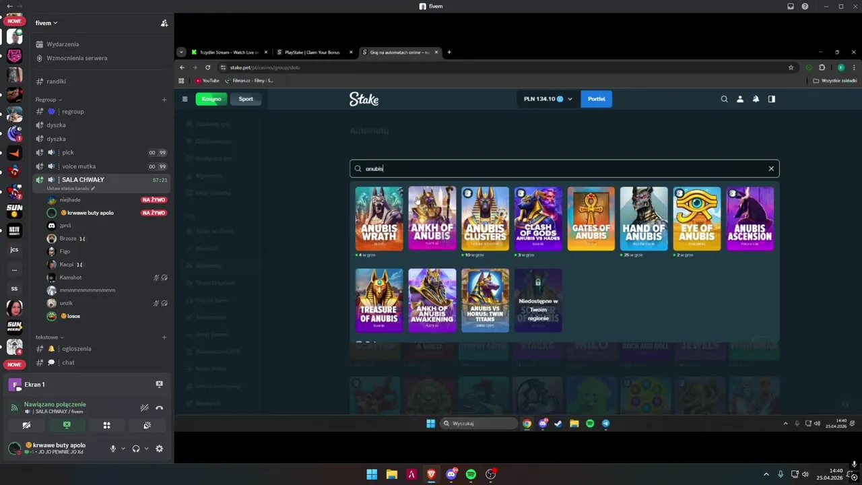
Task: Open Spotify from the Windows taskbar
Action: (471, 474)
